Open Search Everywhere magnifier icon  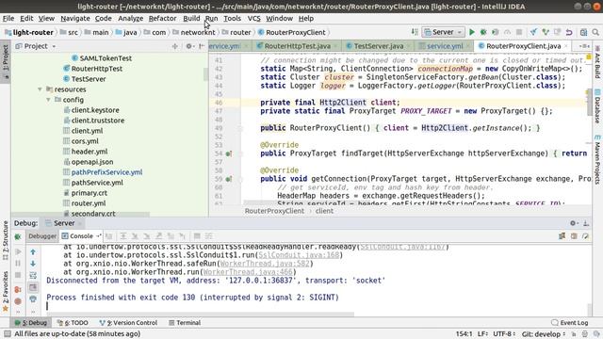[x=595, y=32]
